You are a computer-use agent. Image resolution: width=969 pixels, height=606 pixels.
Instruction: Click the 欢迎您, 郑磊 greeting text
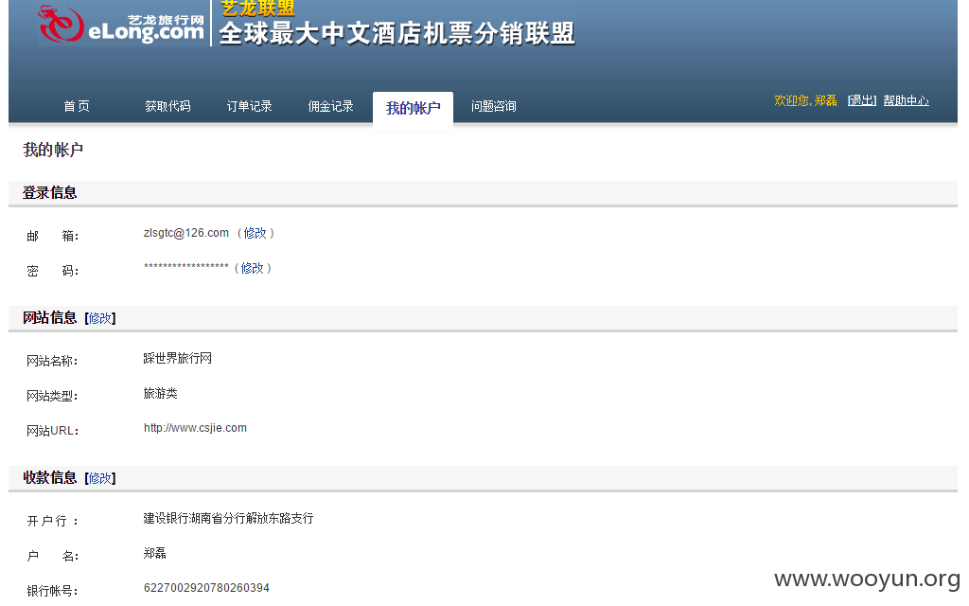(805, 100)
